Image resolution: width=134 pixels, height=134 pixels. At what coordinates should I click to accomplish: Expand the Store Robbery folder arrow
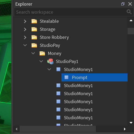[25, 38]
